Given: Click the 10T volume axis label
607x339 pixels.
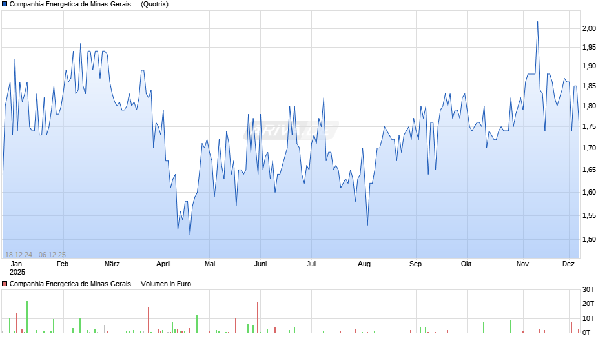Looking at the screenshot, I should coord(588,318).
